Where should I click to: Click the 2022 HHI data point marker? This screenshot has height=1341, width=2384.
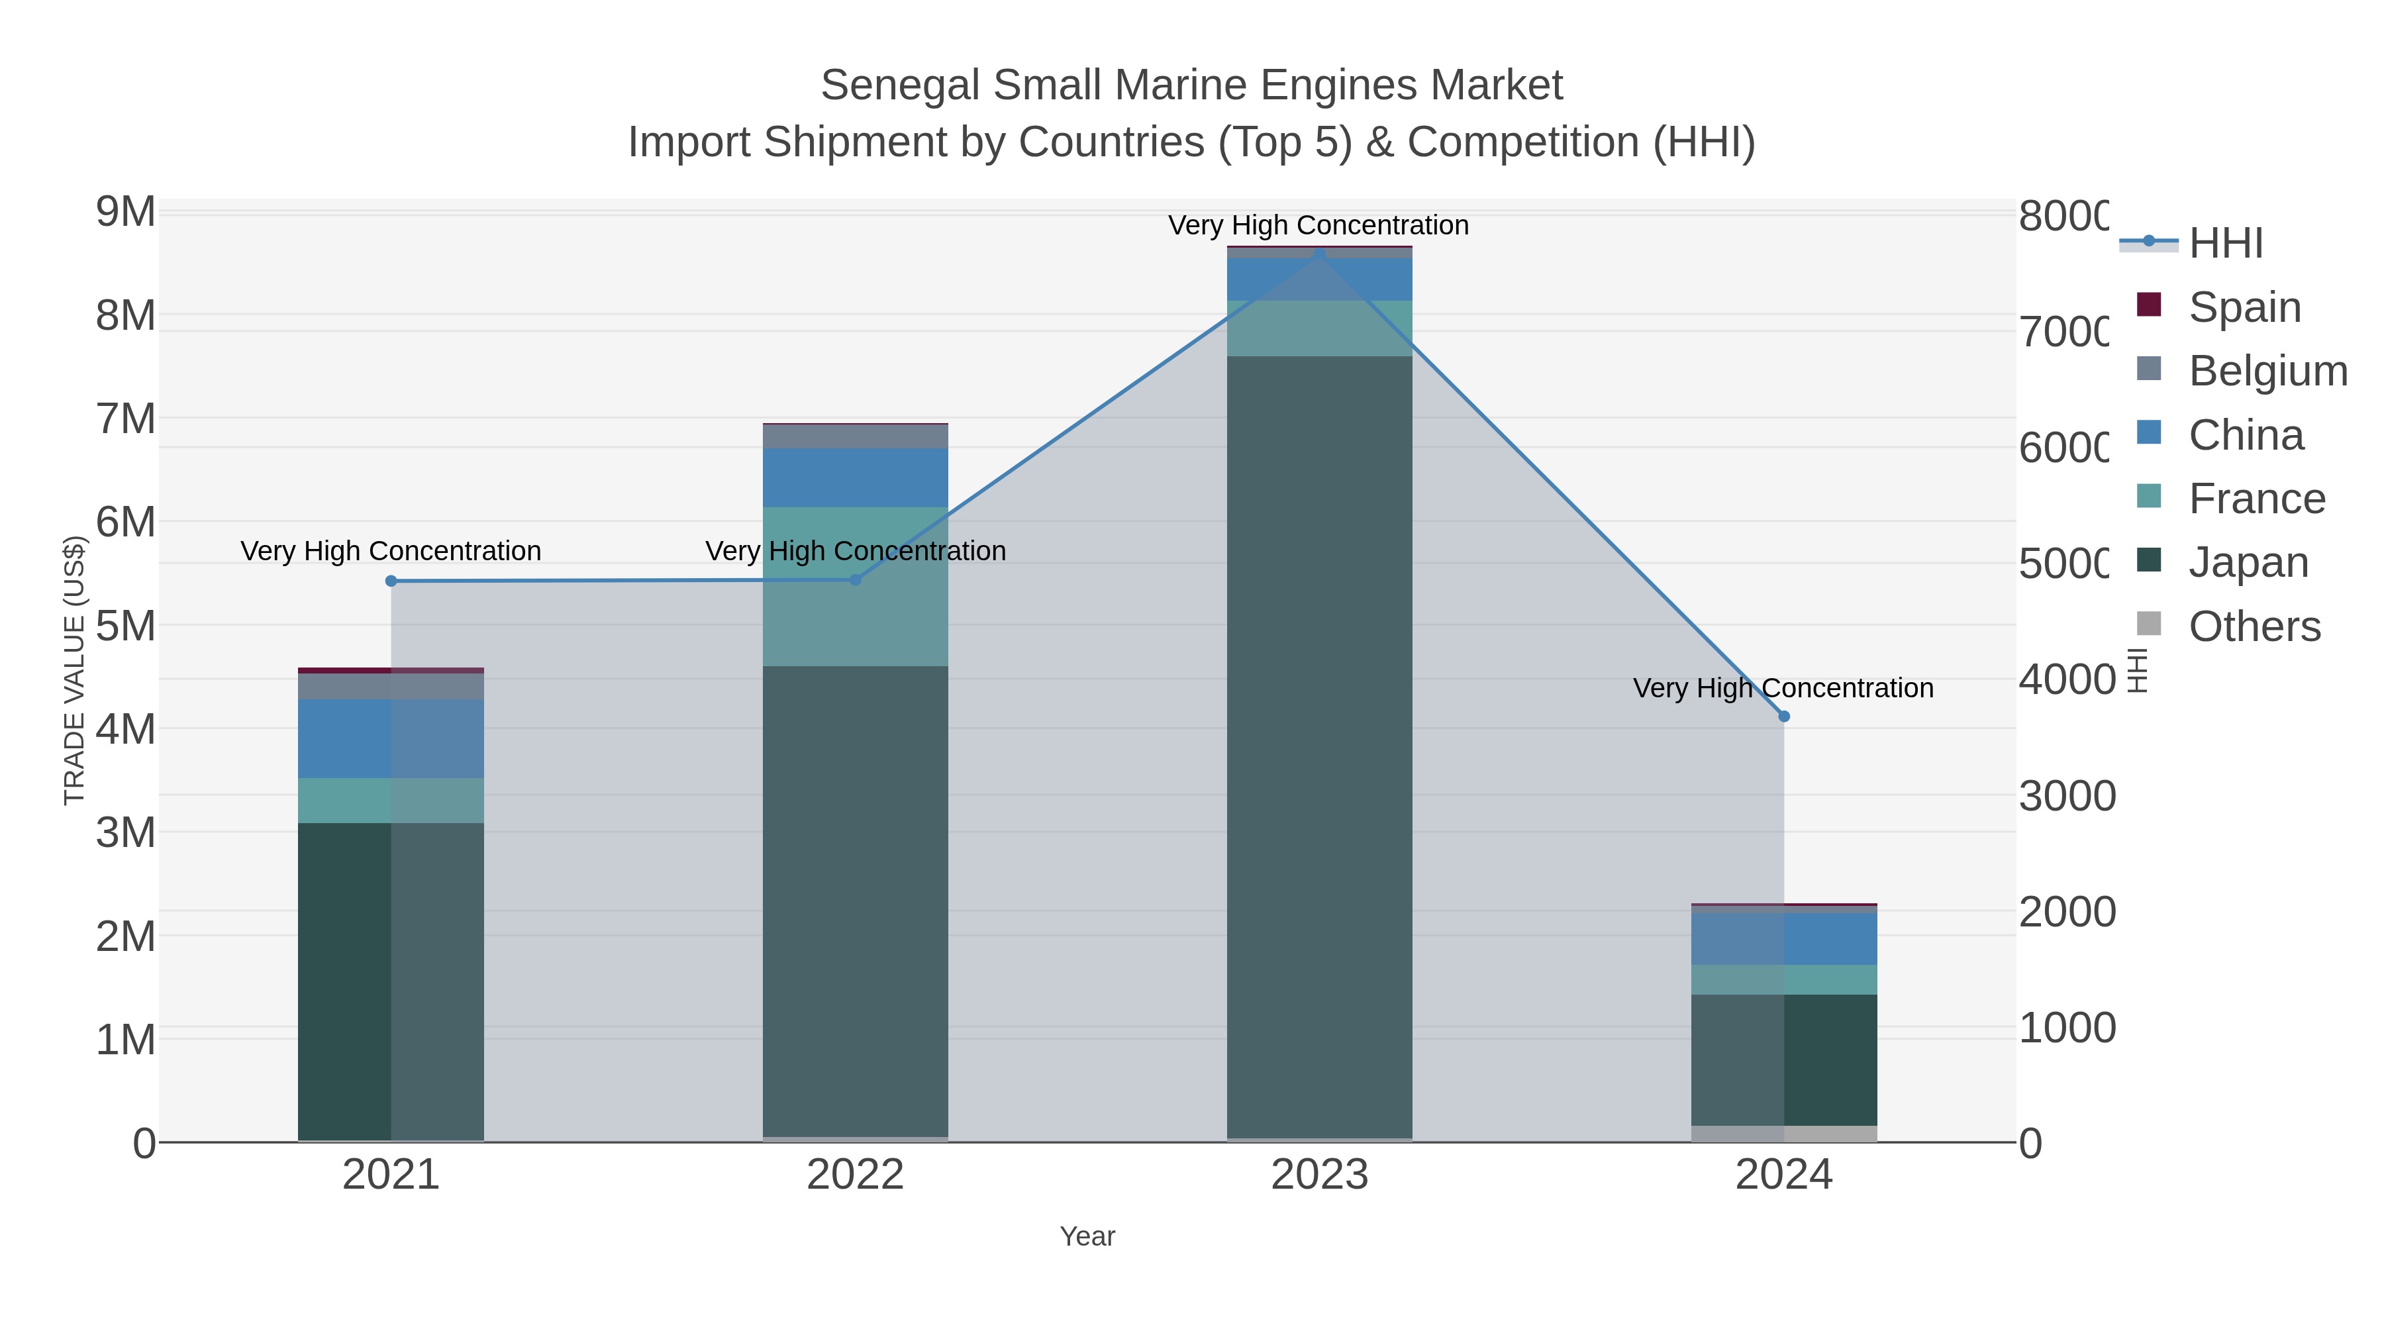[855, 580]
